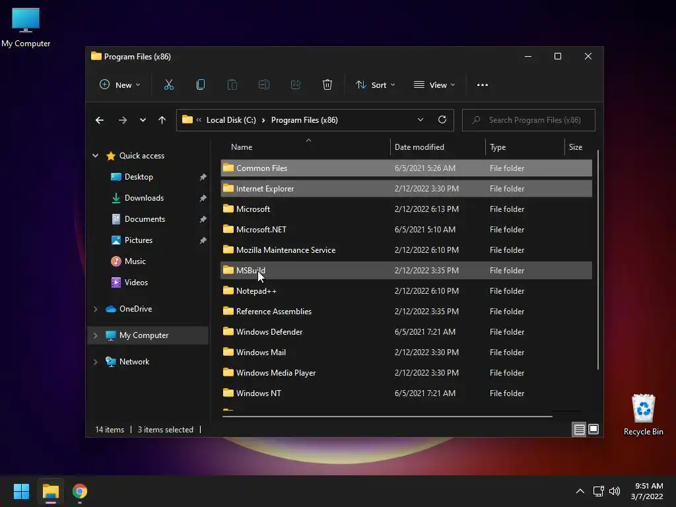Select the Windows Defender folder

406,332
